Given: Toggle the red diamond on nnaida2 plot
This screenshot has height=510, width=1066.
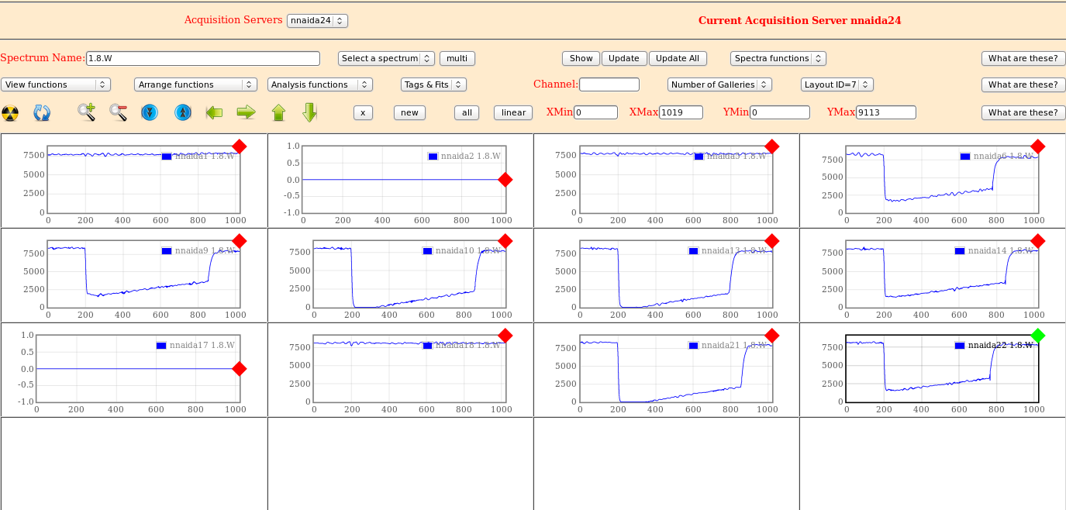Looking at the screenshot, I should [x=505, y=180].
